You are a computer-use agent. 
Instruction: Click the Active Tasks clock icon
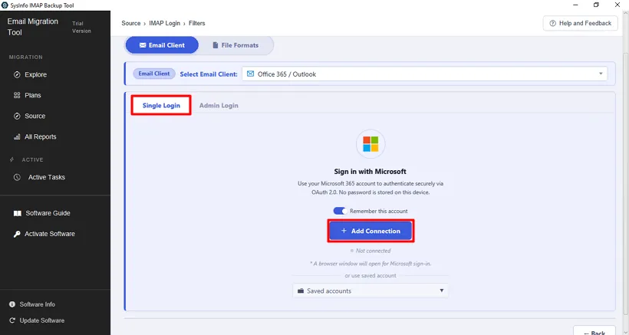point(17,177)
